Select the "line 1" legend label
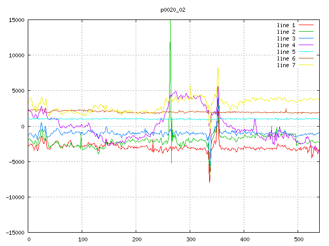 tap(286, 25)
